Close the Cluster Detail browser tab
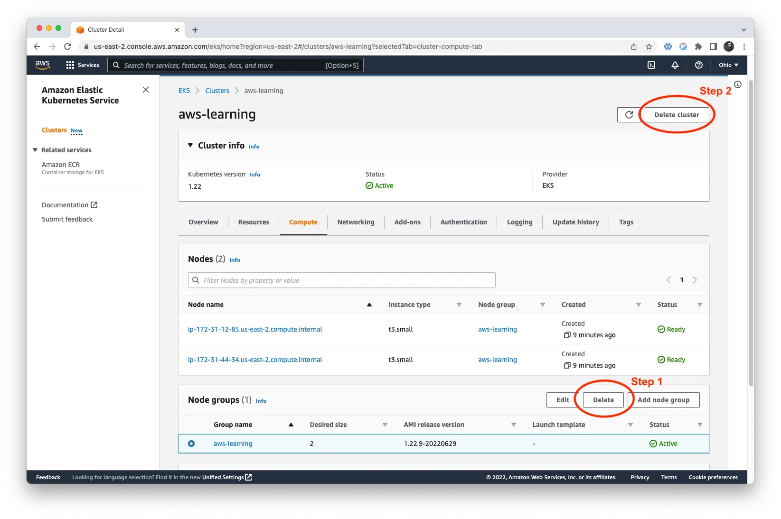This screenshot has width=781, height=519. [x=177, y=29]
